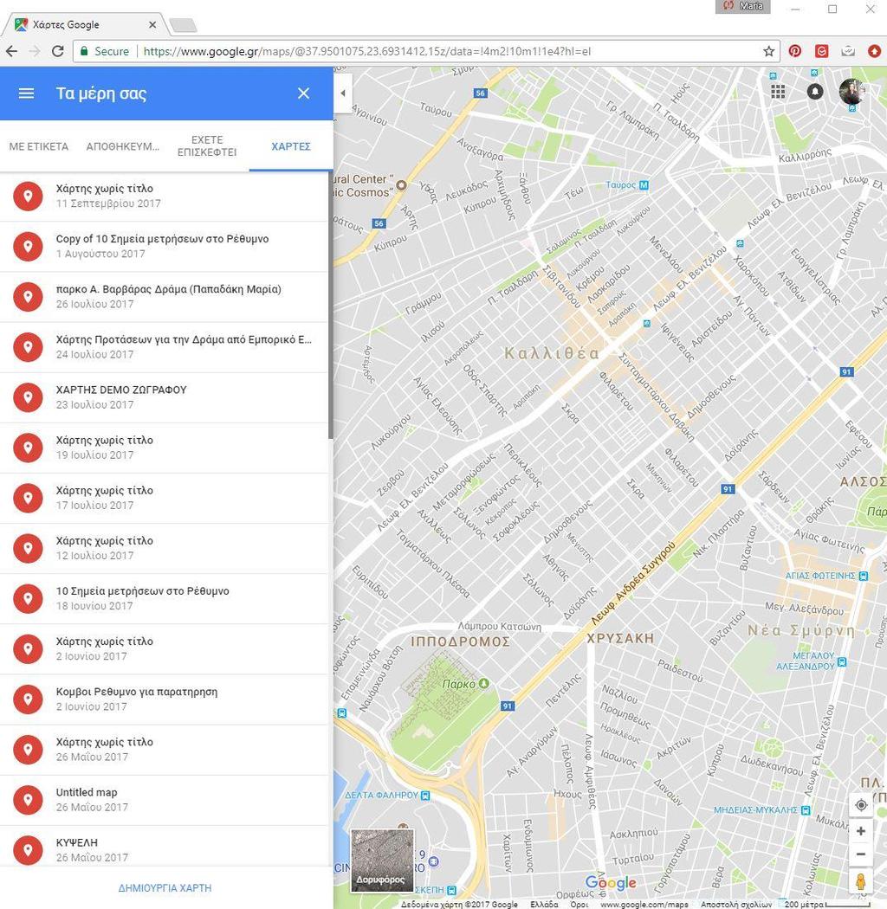Open untitled map dated 19 Ιουλίου 2017
887x909 pixels.
click(165, 448)
